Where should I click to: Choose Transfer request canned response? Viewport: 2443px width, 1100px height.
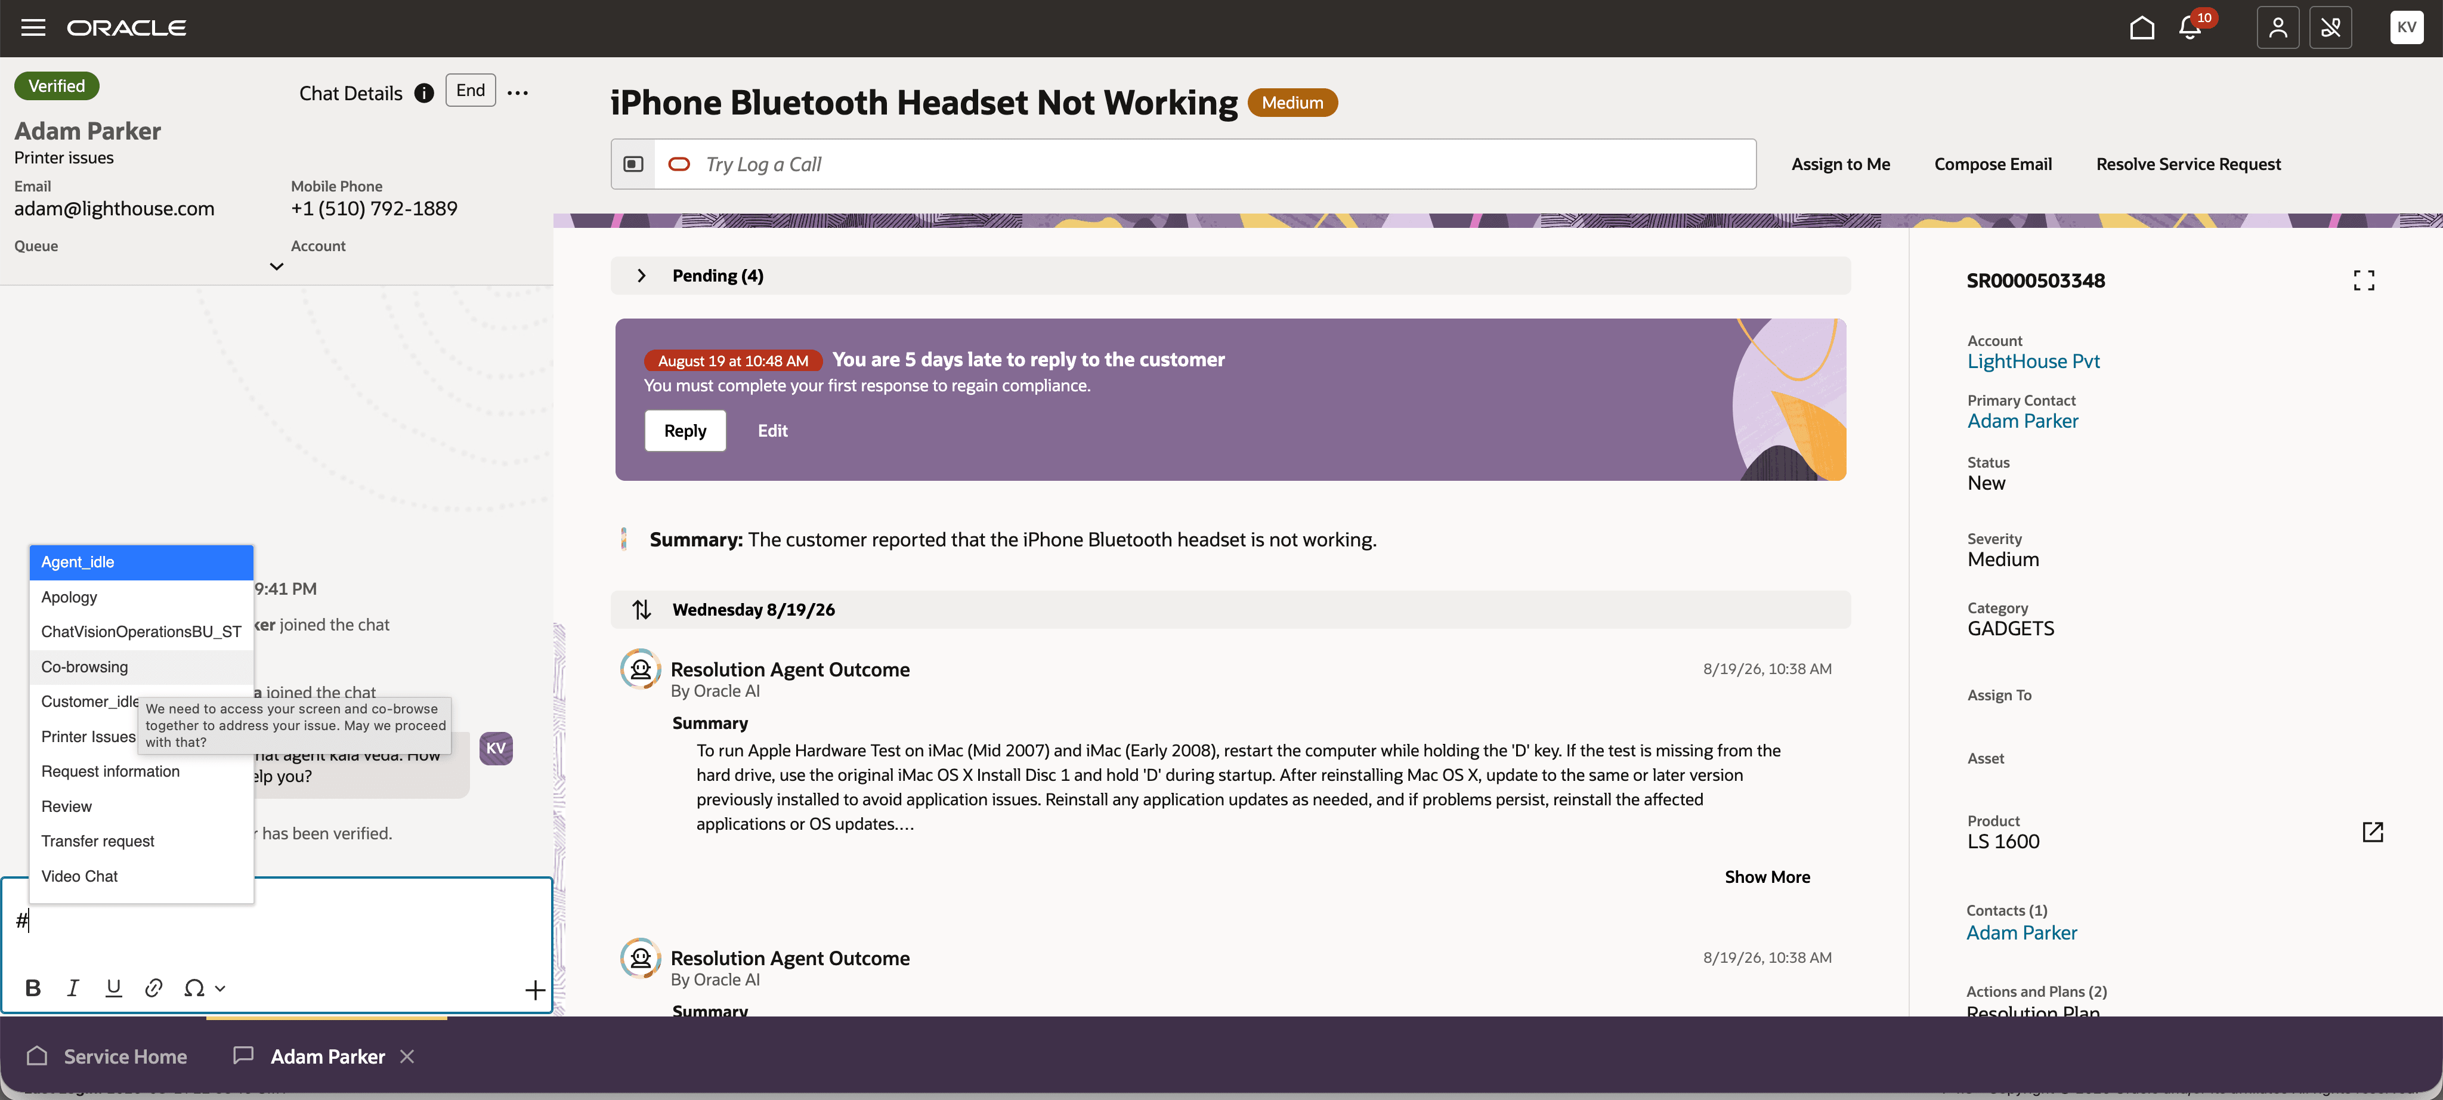point(141,841)
